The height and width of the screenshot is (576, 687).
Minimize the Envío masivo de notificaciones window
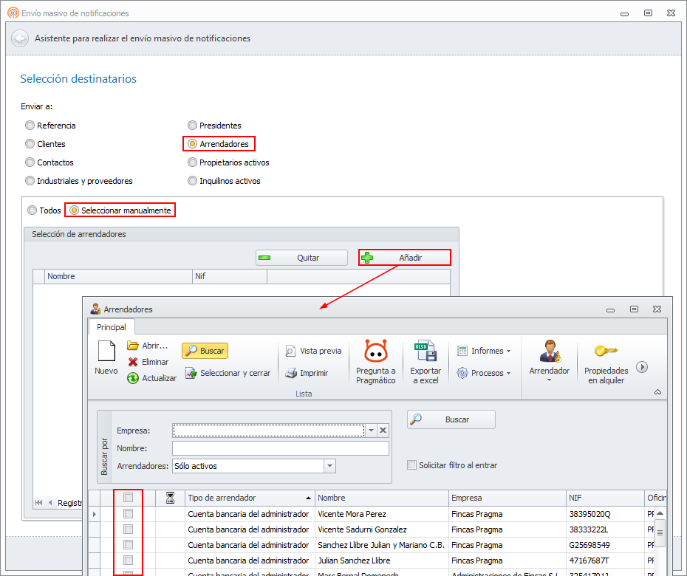click(x=624, y=14)
